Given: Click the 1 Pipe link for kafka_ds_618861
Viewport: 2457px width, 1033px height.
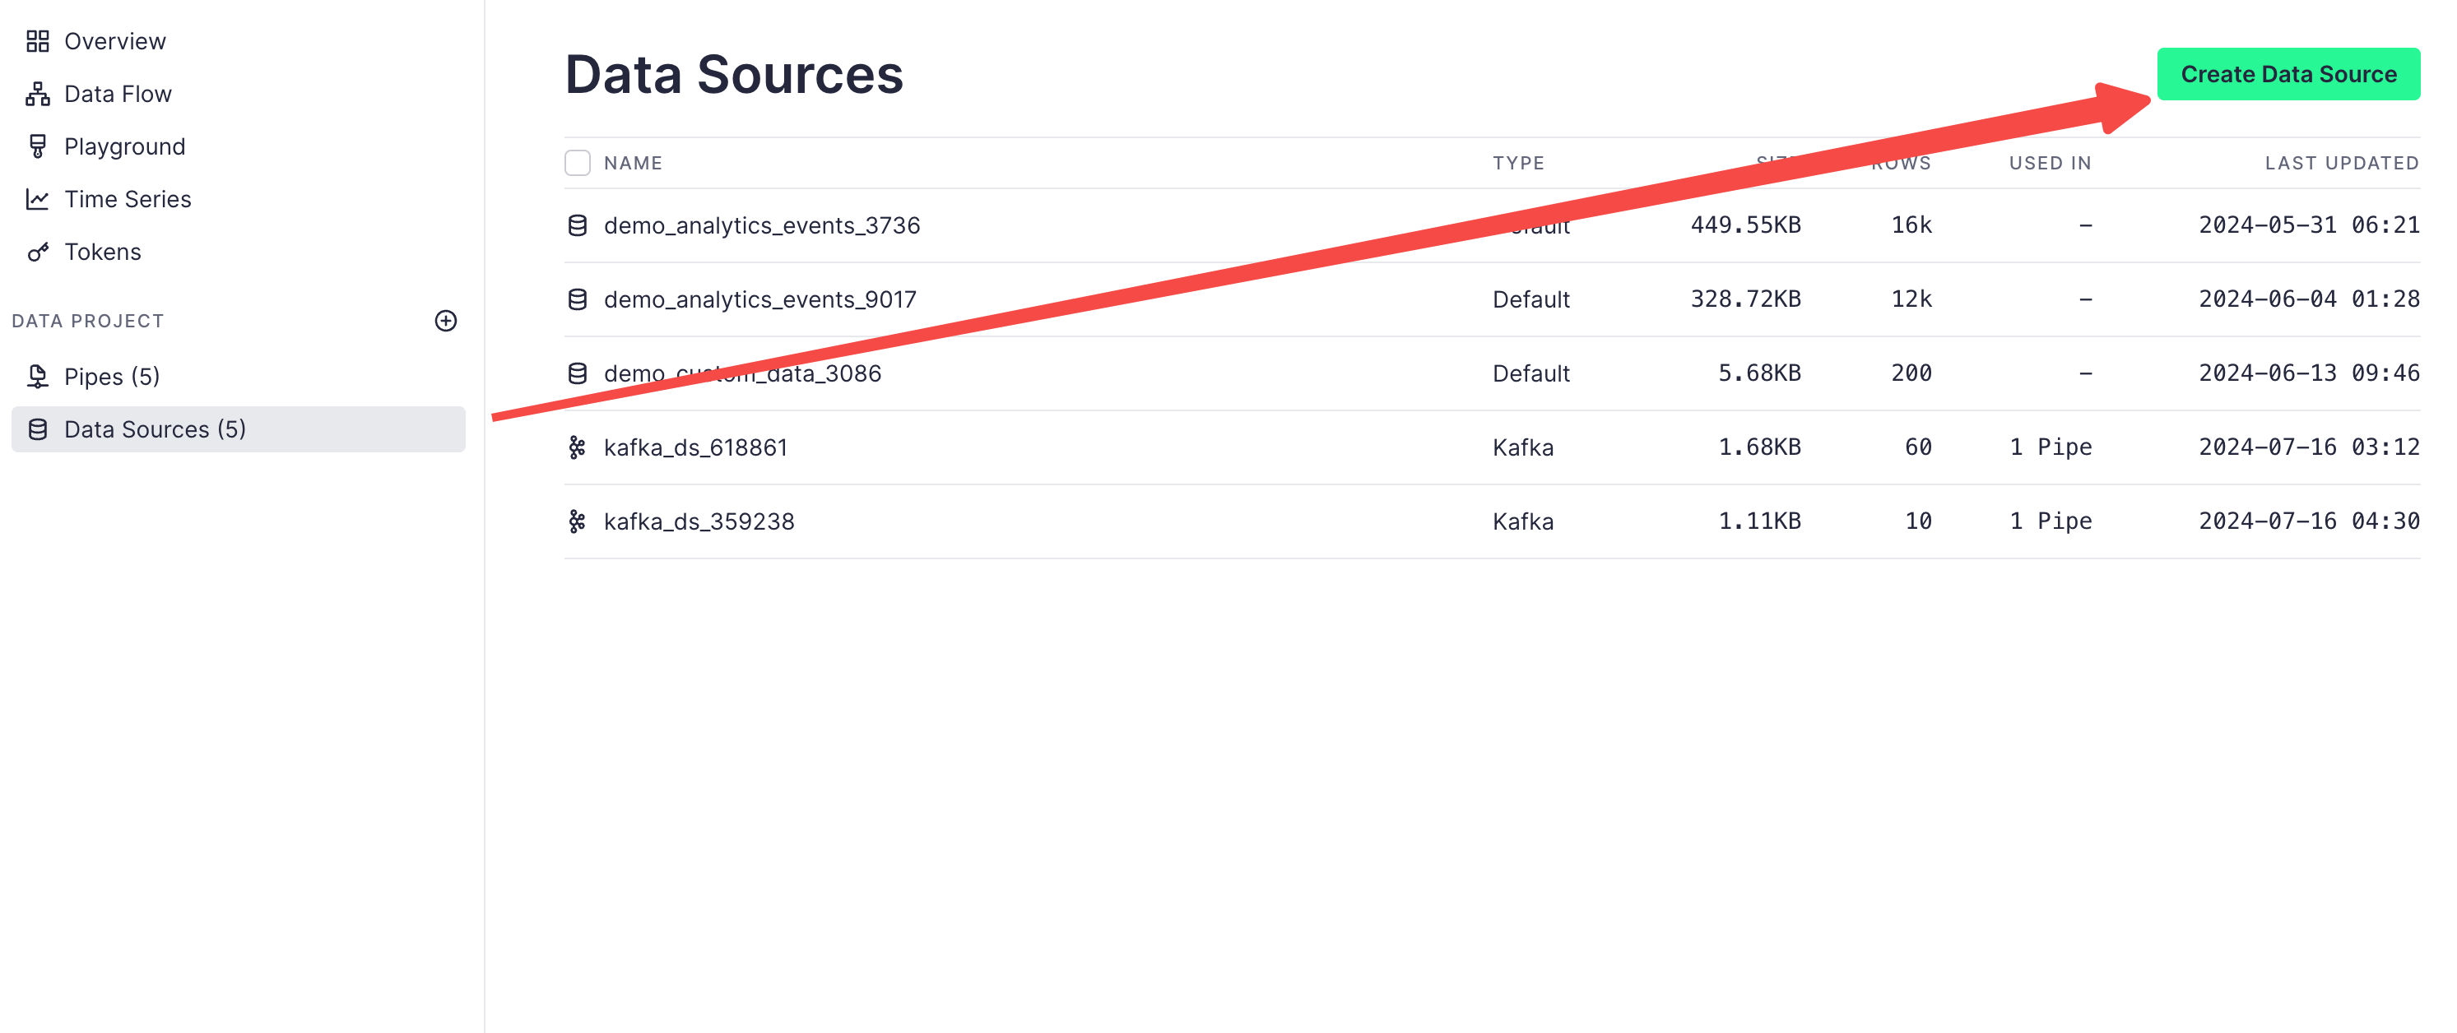Looking at the screenshot, I should [2050, 447].
